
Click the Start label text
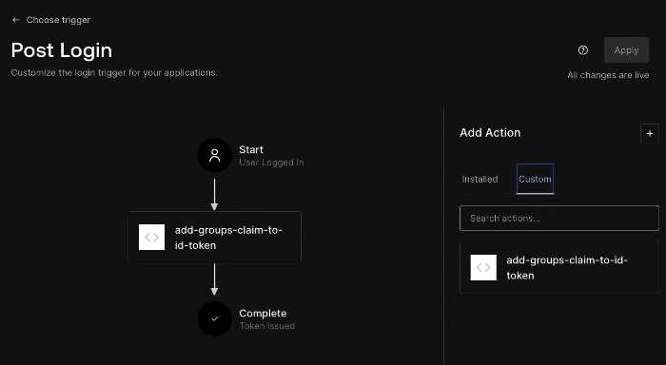click(251, 150)
